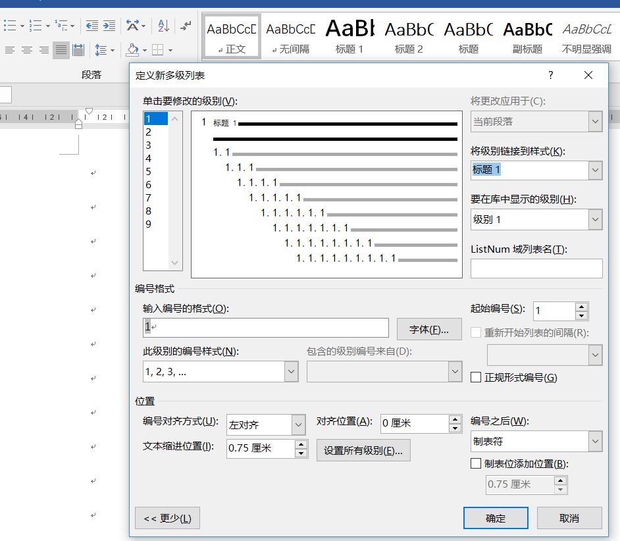Select 无间隔 style in gallery
This screenshot has width=620, height=541.
coord(291,37)
